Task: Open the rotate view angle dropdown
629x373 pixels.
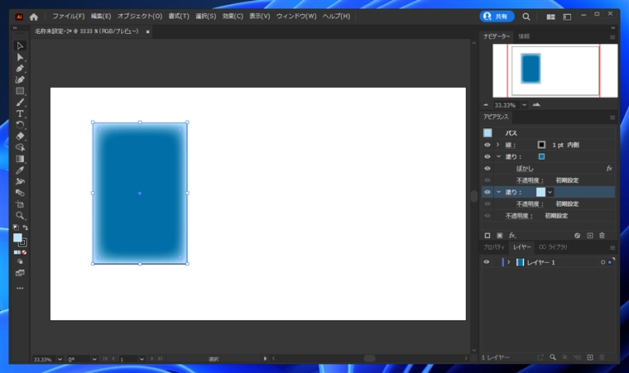Action: point(94,359)
